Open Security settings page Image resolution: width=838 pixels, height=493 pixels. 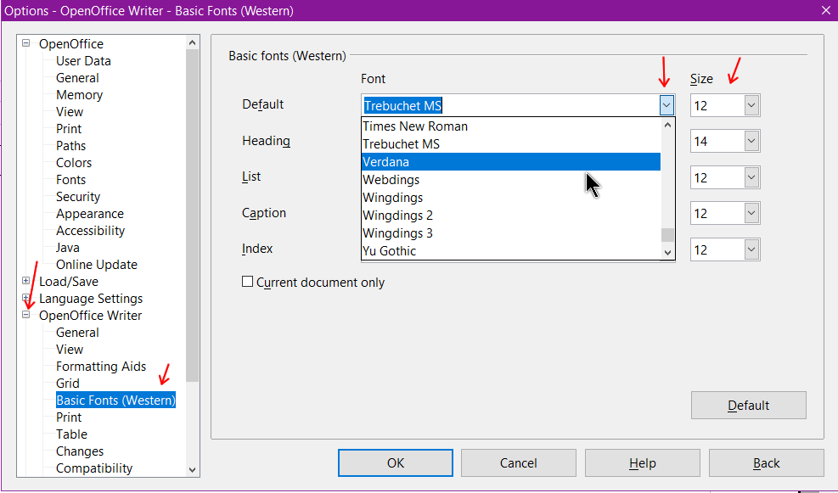point(78,197)
